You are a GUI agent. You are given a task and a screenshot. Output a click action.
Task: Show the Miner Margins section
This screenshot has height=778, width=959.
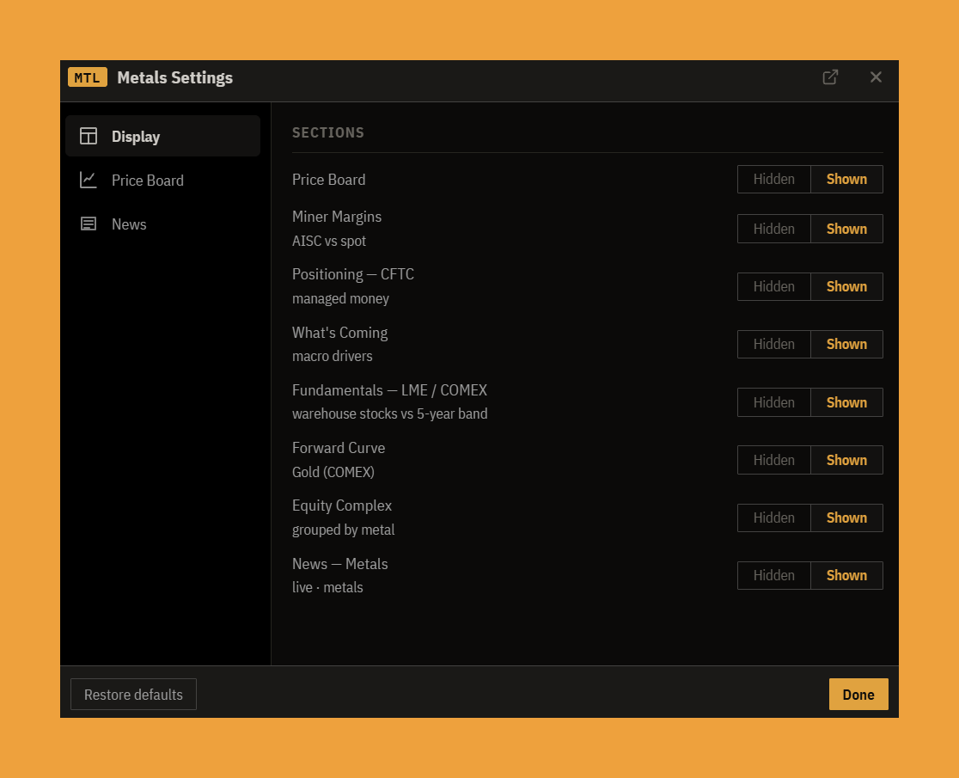pos(846,229)
